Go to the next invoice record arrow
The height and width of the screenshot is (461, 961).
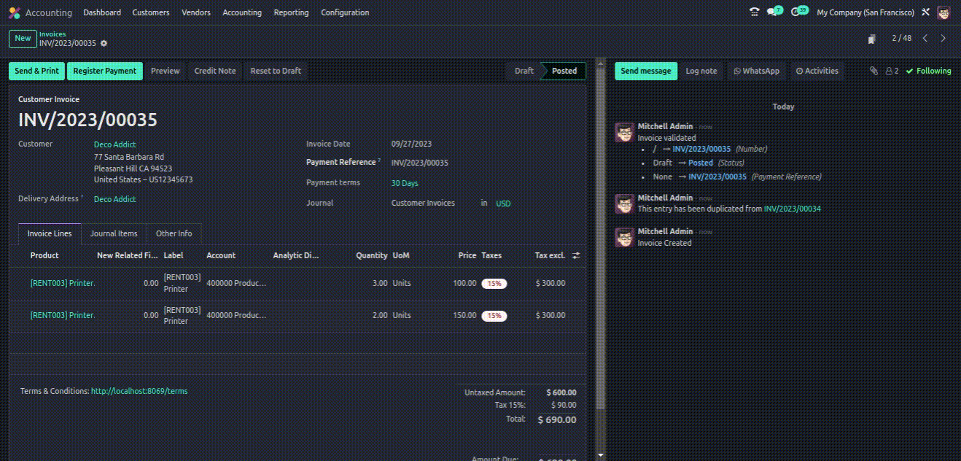[943, 38]
